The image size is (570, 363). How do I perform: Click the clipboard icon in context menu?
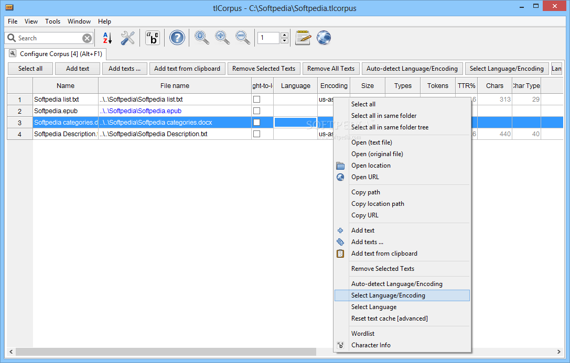point(340,254)
